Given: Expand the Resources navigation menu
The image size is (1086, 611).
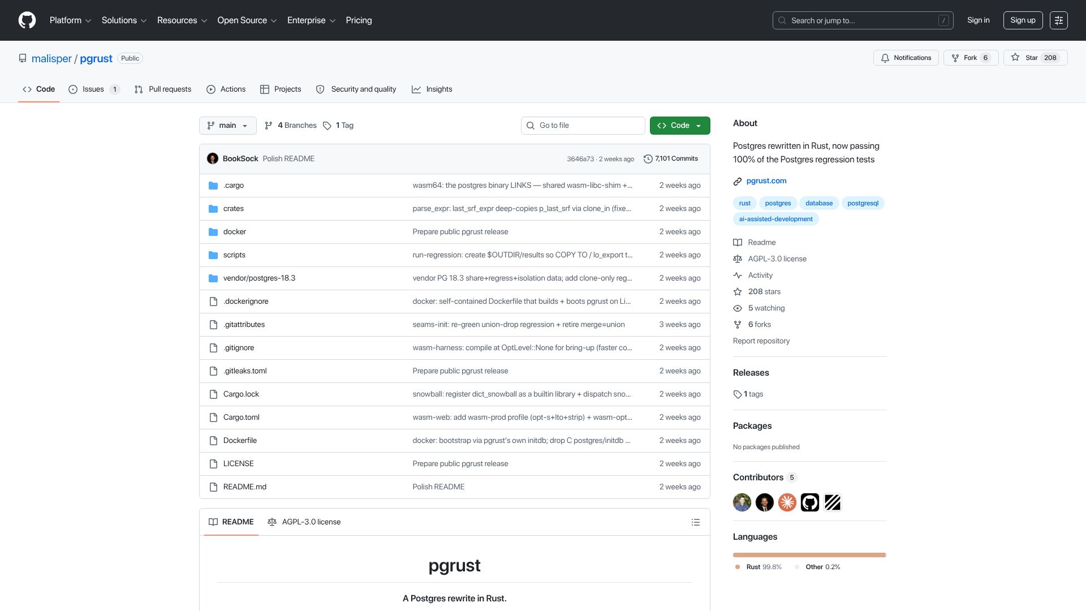Looking at the screenshot, I should [182, 20].
